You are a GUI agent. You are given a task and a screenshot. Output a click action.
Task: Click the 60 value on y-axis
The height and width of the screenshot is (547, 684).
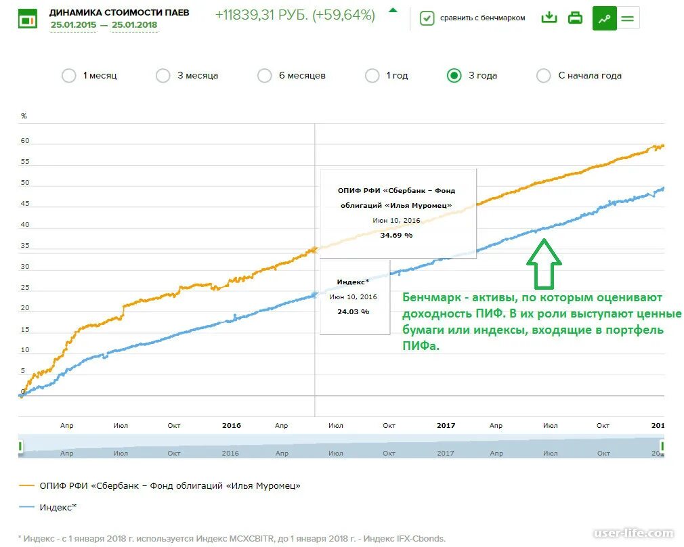[x=25, y=140]
